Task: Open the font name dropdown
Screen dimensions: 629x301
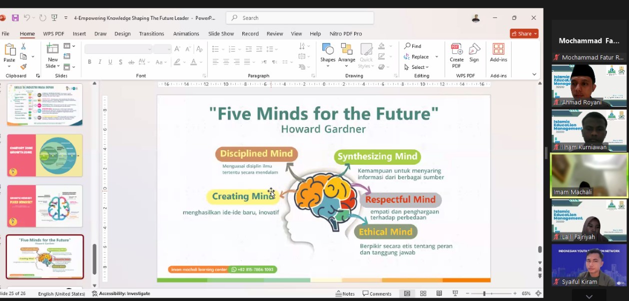Action: [149, 49]
